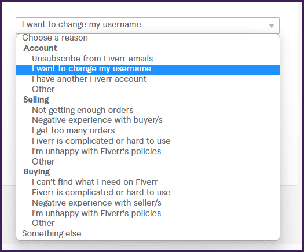The image size is (304, 252).
Task: Select 'Other' under the Account group
Action: (148, 89)
